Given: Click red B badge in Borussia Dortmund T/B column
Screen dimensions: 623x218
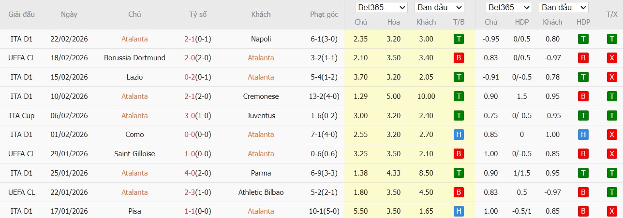Looking at the screenshot, I should [x=459, y=58].
